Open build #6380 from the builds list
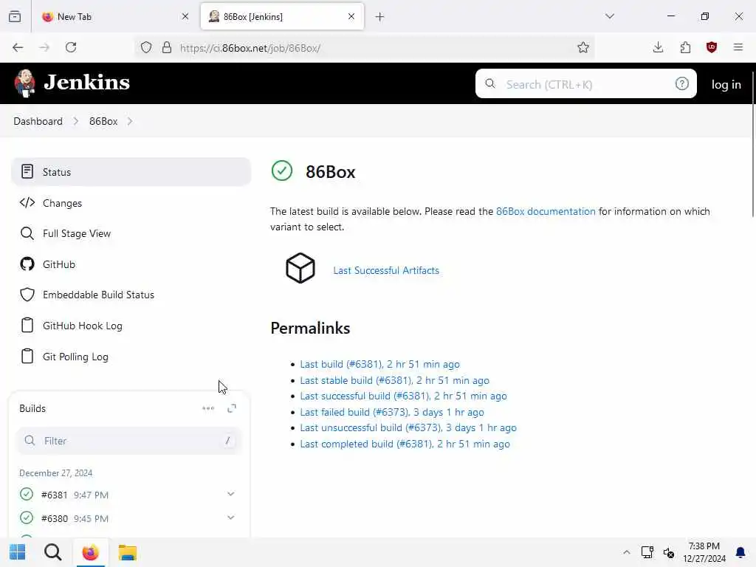The height and width of the screenshot is (567, 756). click(x=55, y=518)
